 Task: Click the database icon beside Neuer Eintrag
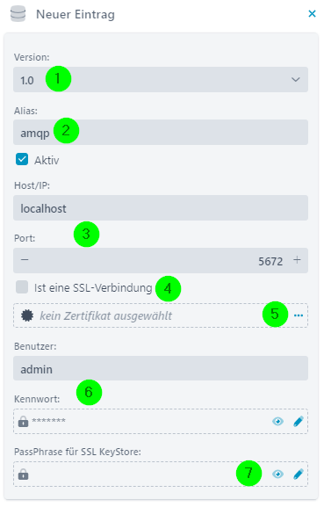pos(18,14)
